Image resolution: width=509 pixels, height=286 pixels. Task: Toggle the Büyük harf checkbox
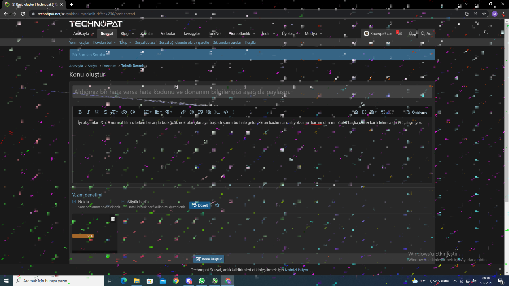coord(123,202)
